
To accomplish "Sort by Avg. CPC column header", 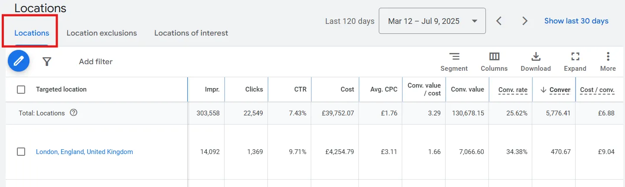I will (x=384, y=89).
